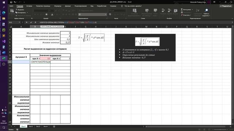Click the accounting number format icon
This screenshot has height=131, width=234.
coord(110,15)
